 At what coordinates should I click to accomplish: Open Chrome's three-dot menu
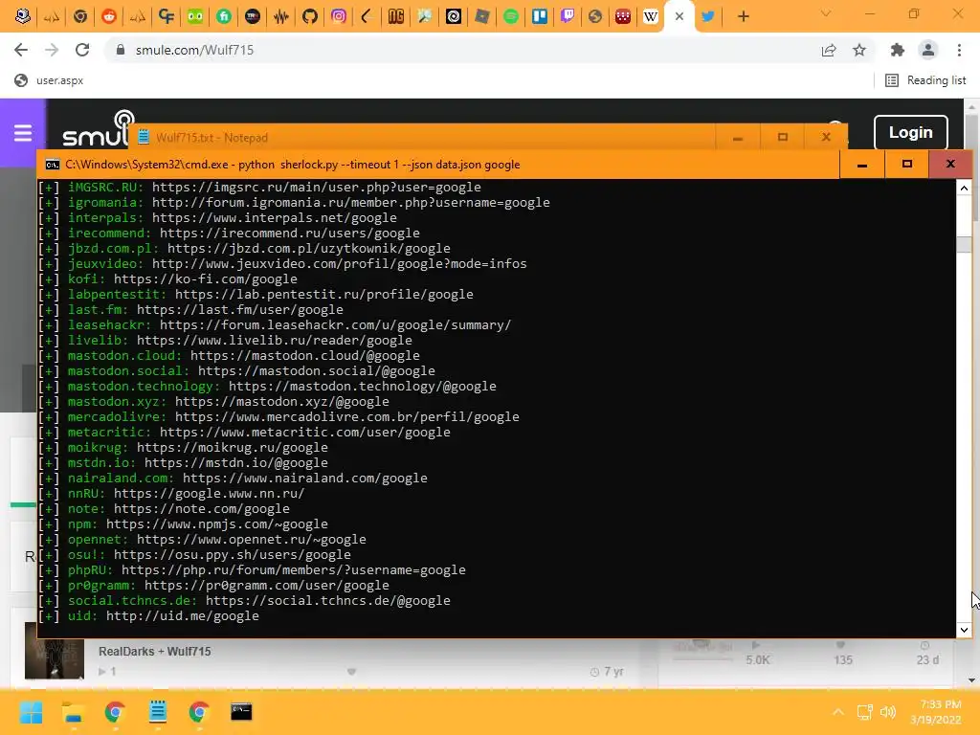tap(959, 50)
